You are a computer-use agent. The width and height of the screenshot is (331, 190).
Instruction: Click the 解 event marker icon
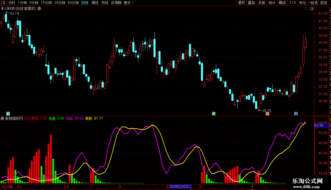(8, 114)
